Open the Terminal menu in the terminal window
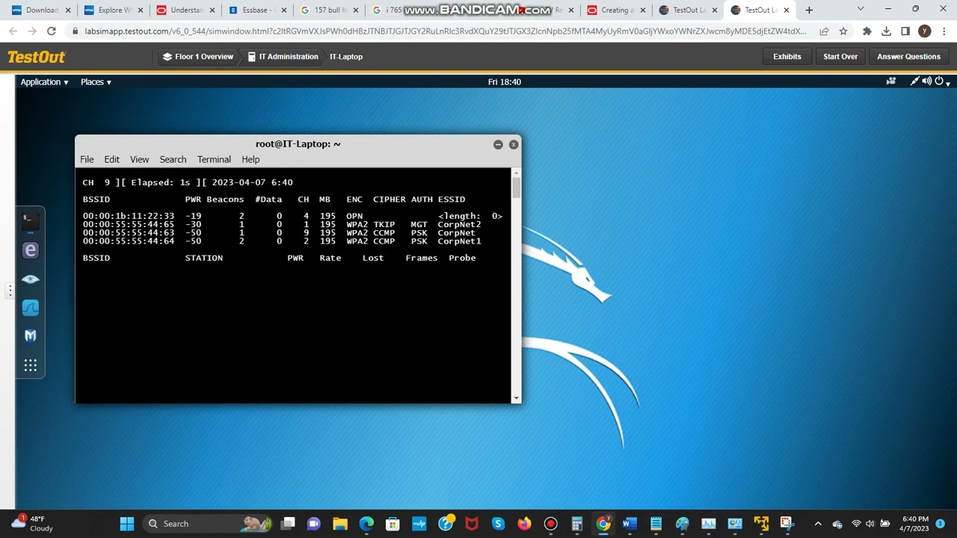Image resolution: width=957 pixels, height=538 pixels. 214,159
